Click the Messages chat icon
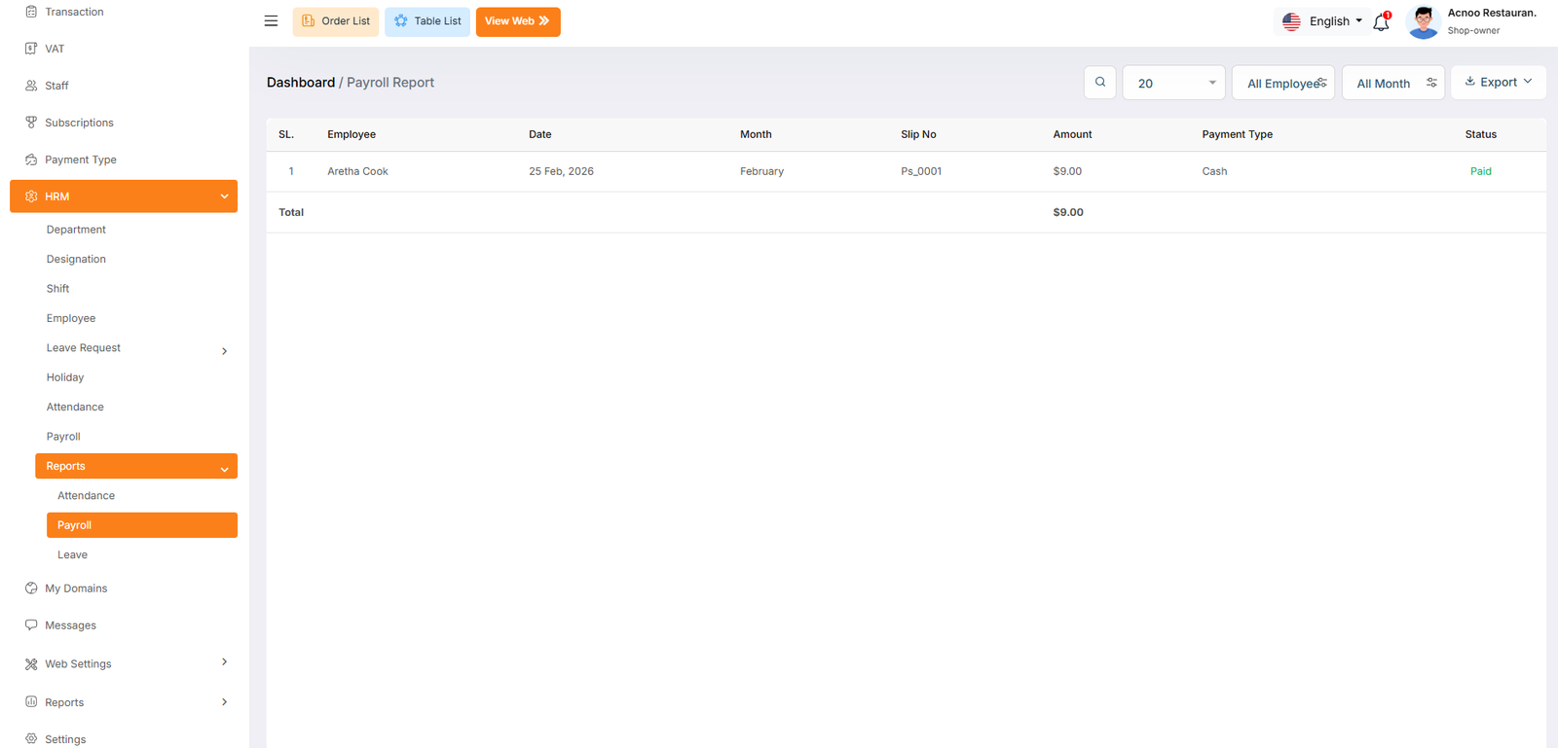This screenshot has width=1558, height=748. point(31,625)
